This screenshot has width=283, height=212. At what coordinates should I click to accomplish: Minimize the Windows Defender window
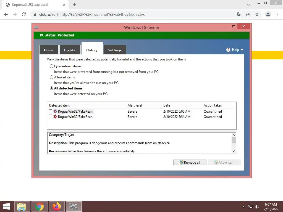coord(226,27)
